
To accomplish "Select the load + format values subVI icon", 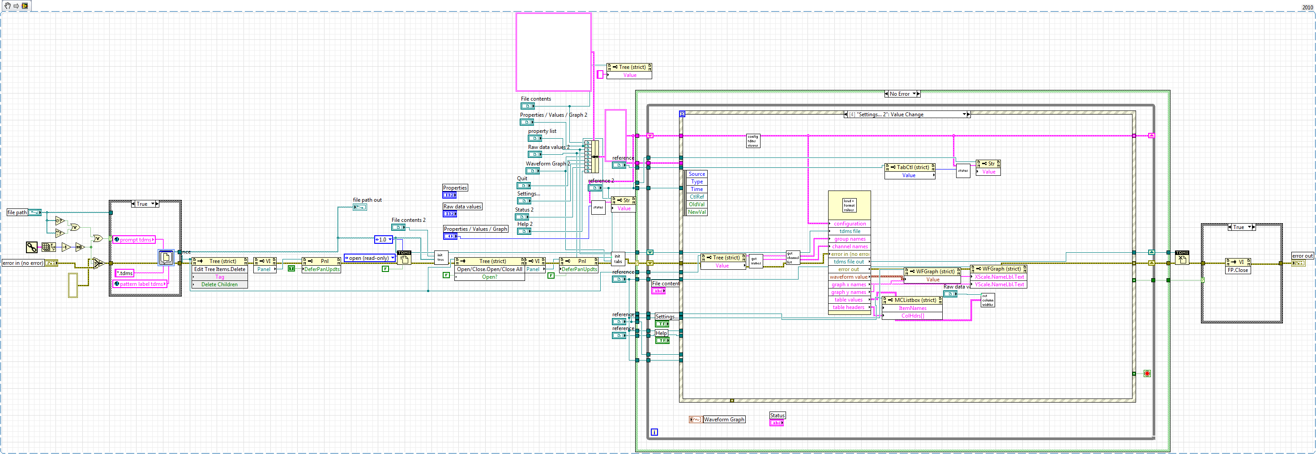I will (849, 205).
